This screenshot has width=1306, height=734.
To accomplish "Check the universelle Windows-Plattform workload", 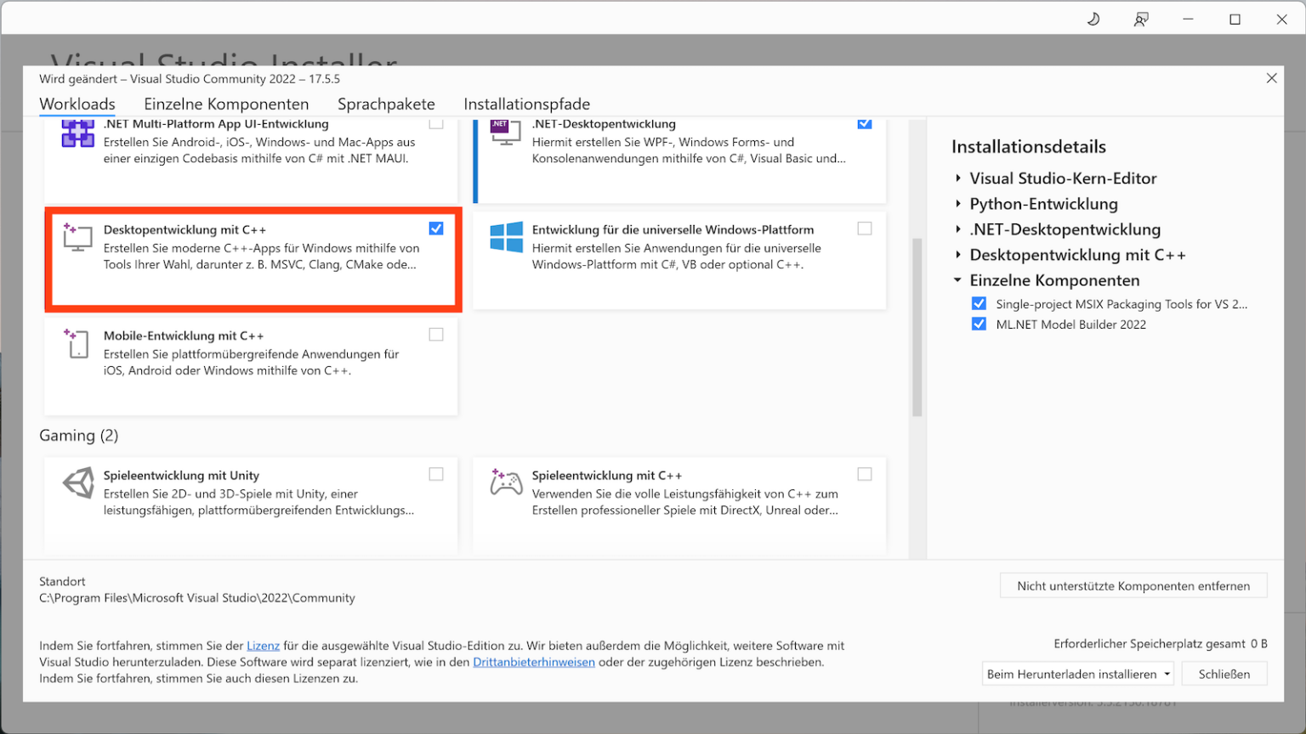I will coord(865,229).
